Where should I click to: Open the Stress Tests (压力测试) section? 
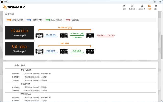[142, 7]
